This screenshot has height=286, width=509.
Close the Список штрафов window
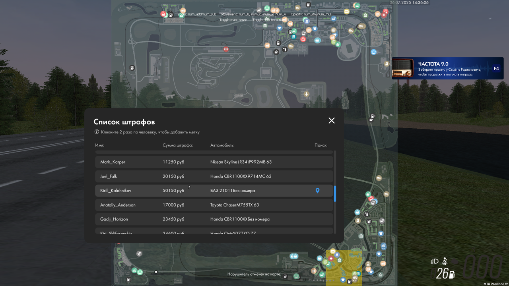pos(332,120)
